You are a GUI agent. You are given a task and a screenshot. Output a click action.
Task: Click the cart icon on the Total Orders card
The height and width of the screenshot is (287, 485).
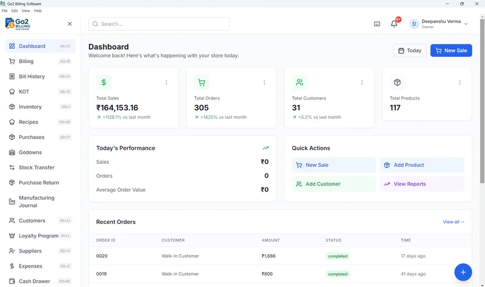click(x=202, y=83)
